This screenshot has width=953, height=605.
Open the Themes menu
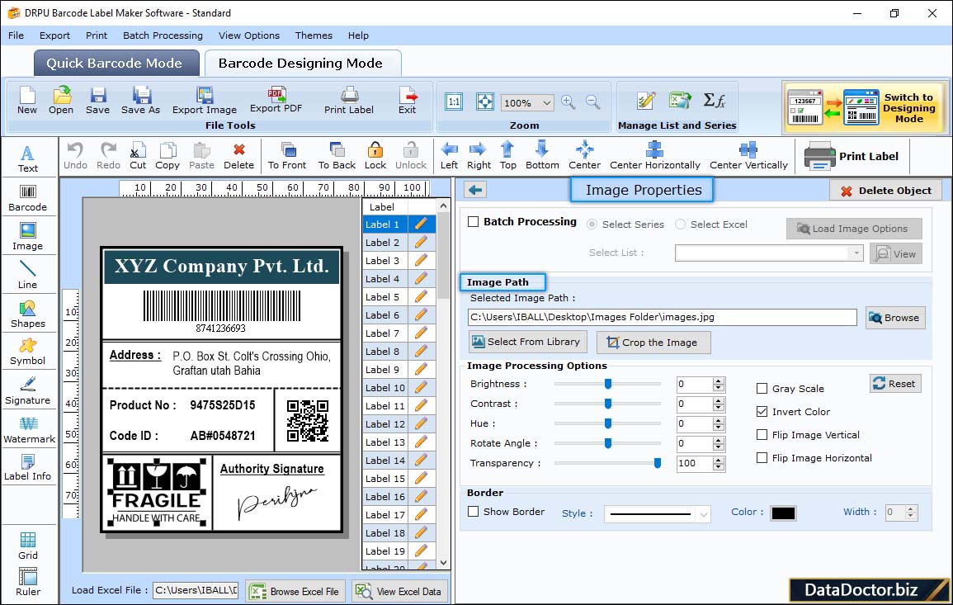(x=314, y=35)
